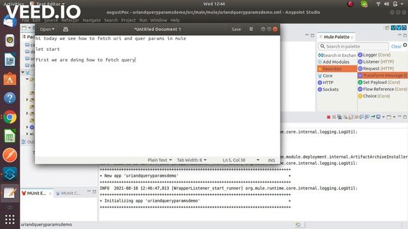Launch Google Chrome from the dock
This screenshot has width=408, height=229.
[x=10, y=117]
